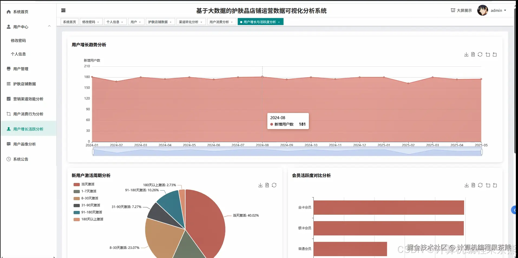Screen dimensions: 518x258
Task: Toggle 当天激活 legend series
Action: click(x=84, y=184)
